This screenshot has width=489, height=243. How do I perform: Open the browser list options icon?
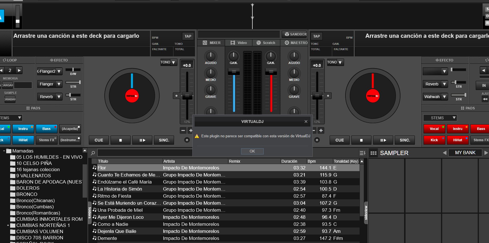(362, 153)
